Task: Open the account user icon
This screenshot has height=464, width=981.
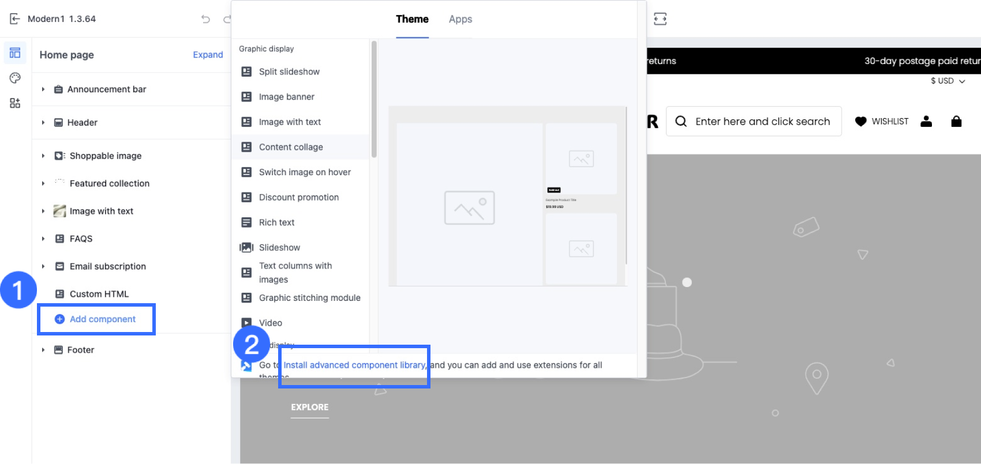Action: (926, 121)
